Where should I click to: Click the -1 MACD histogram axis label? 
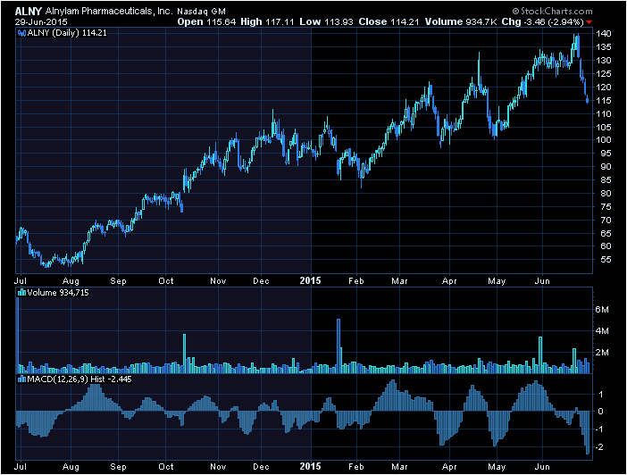[x=599, y=429]
